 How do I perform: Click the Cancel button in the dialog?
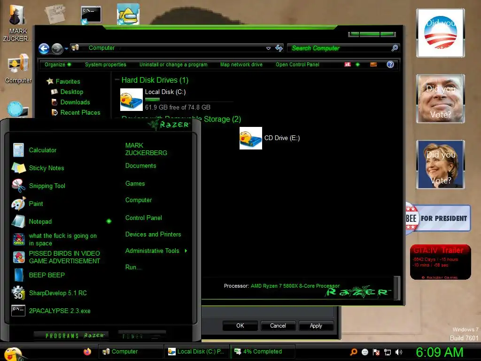tap(278, 326)
